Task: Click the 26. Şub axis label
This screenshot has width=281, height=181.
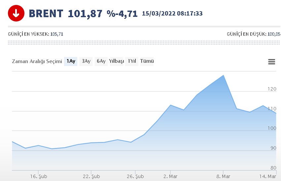Action: pos(135,176)
